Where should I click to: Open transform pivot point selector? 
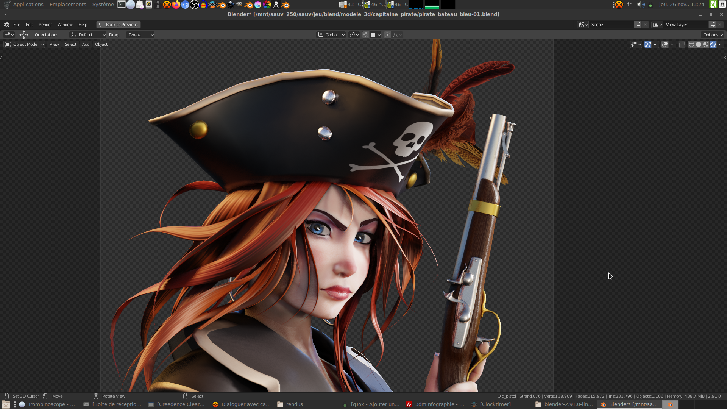[x=354, y=35]
